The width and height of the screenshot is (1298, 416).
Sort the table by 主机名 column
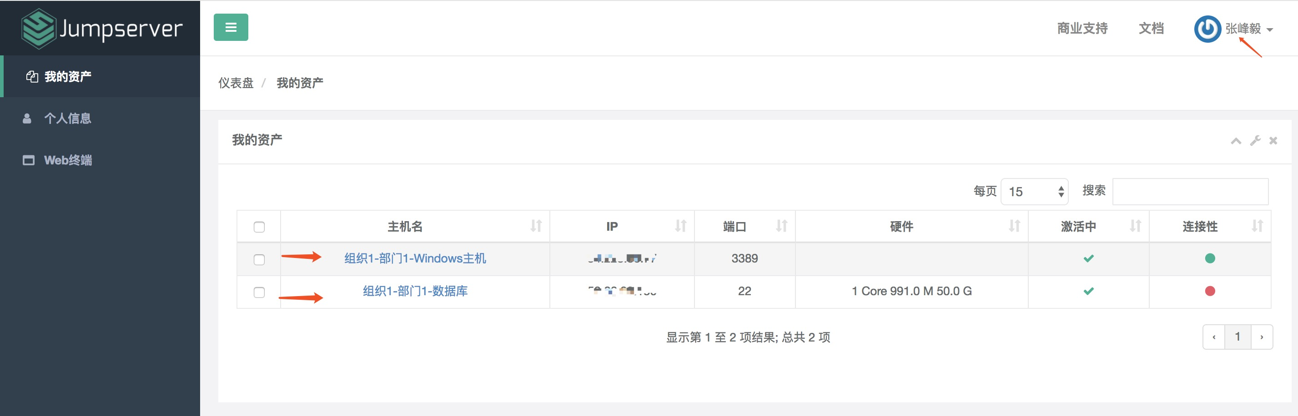(536, 226)
